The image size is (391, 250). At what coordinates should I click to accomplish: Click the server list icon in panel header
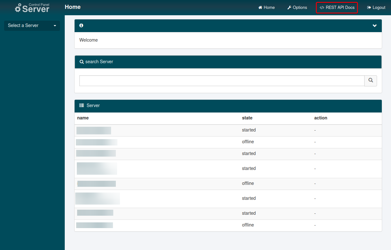click(x=82, y=105)
